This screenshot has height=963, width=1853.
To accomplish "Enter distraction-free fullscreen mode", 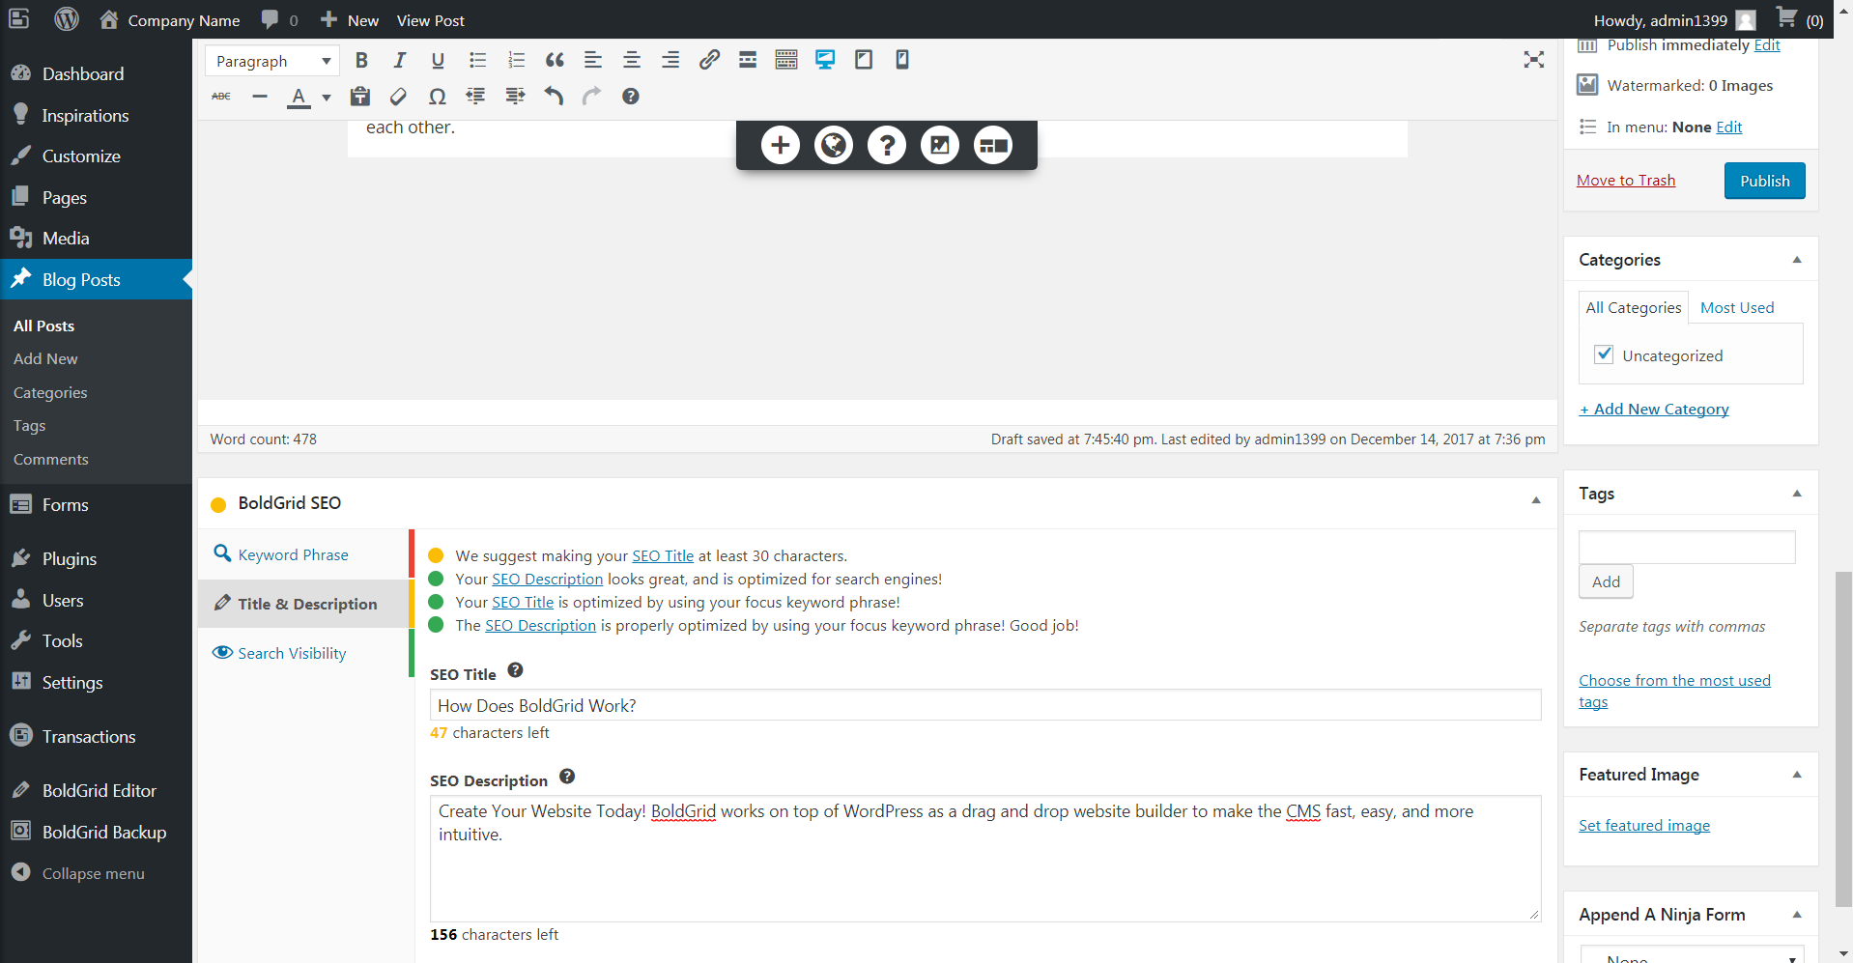I will pyautogui.click(x=1533, y=60).
